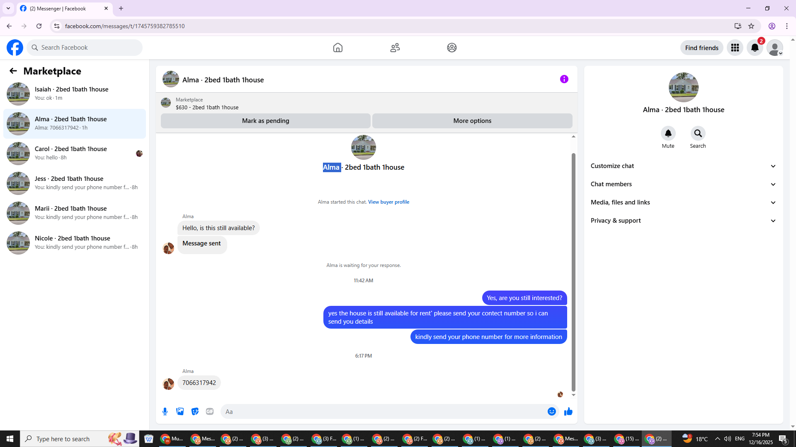Open Word icon in taskbar
Viewport: 796px width, 447px height.
click(149, 439)
